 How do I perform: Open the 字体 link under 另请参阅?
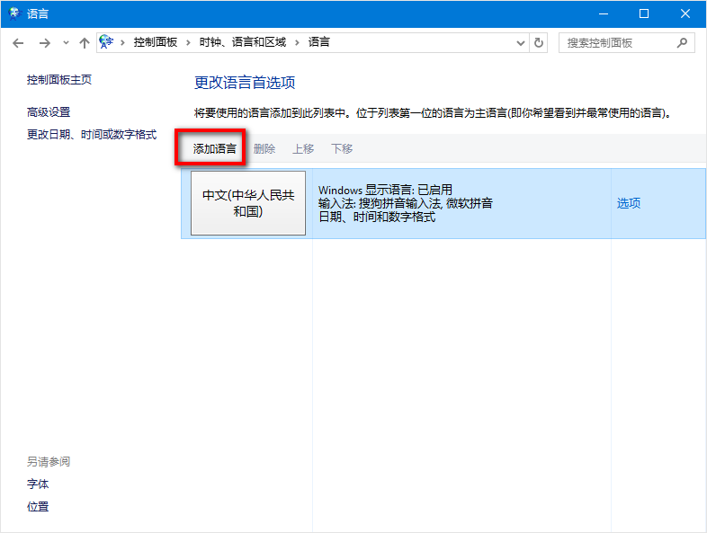point(38,484)
